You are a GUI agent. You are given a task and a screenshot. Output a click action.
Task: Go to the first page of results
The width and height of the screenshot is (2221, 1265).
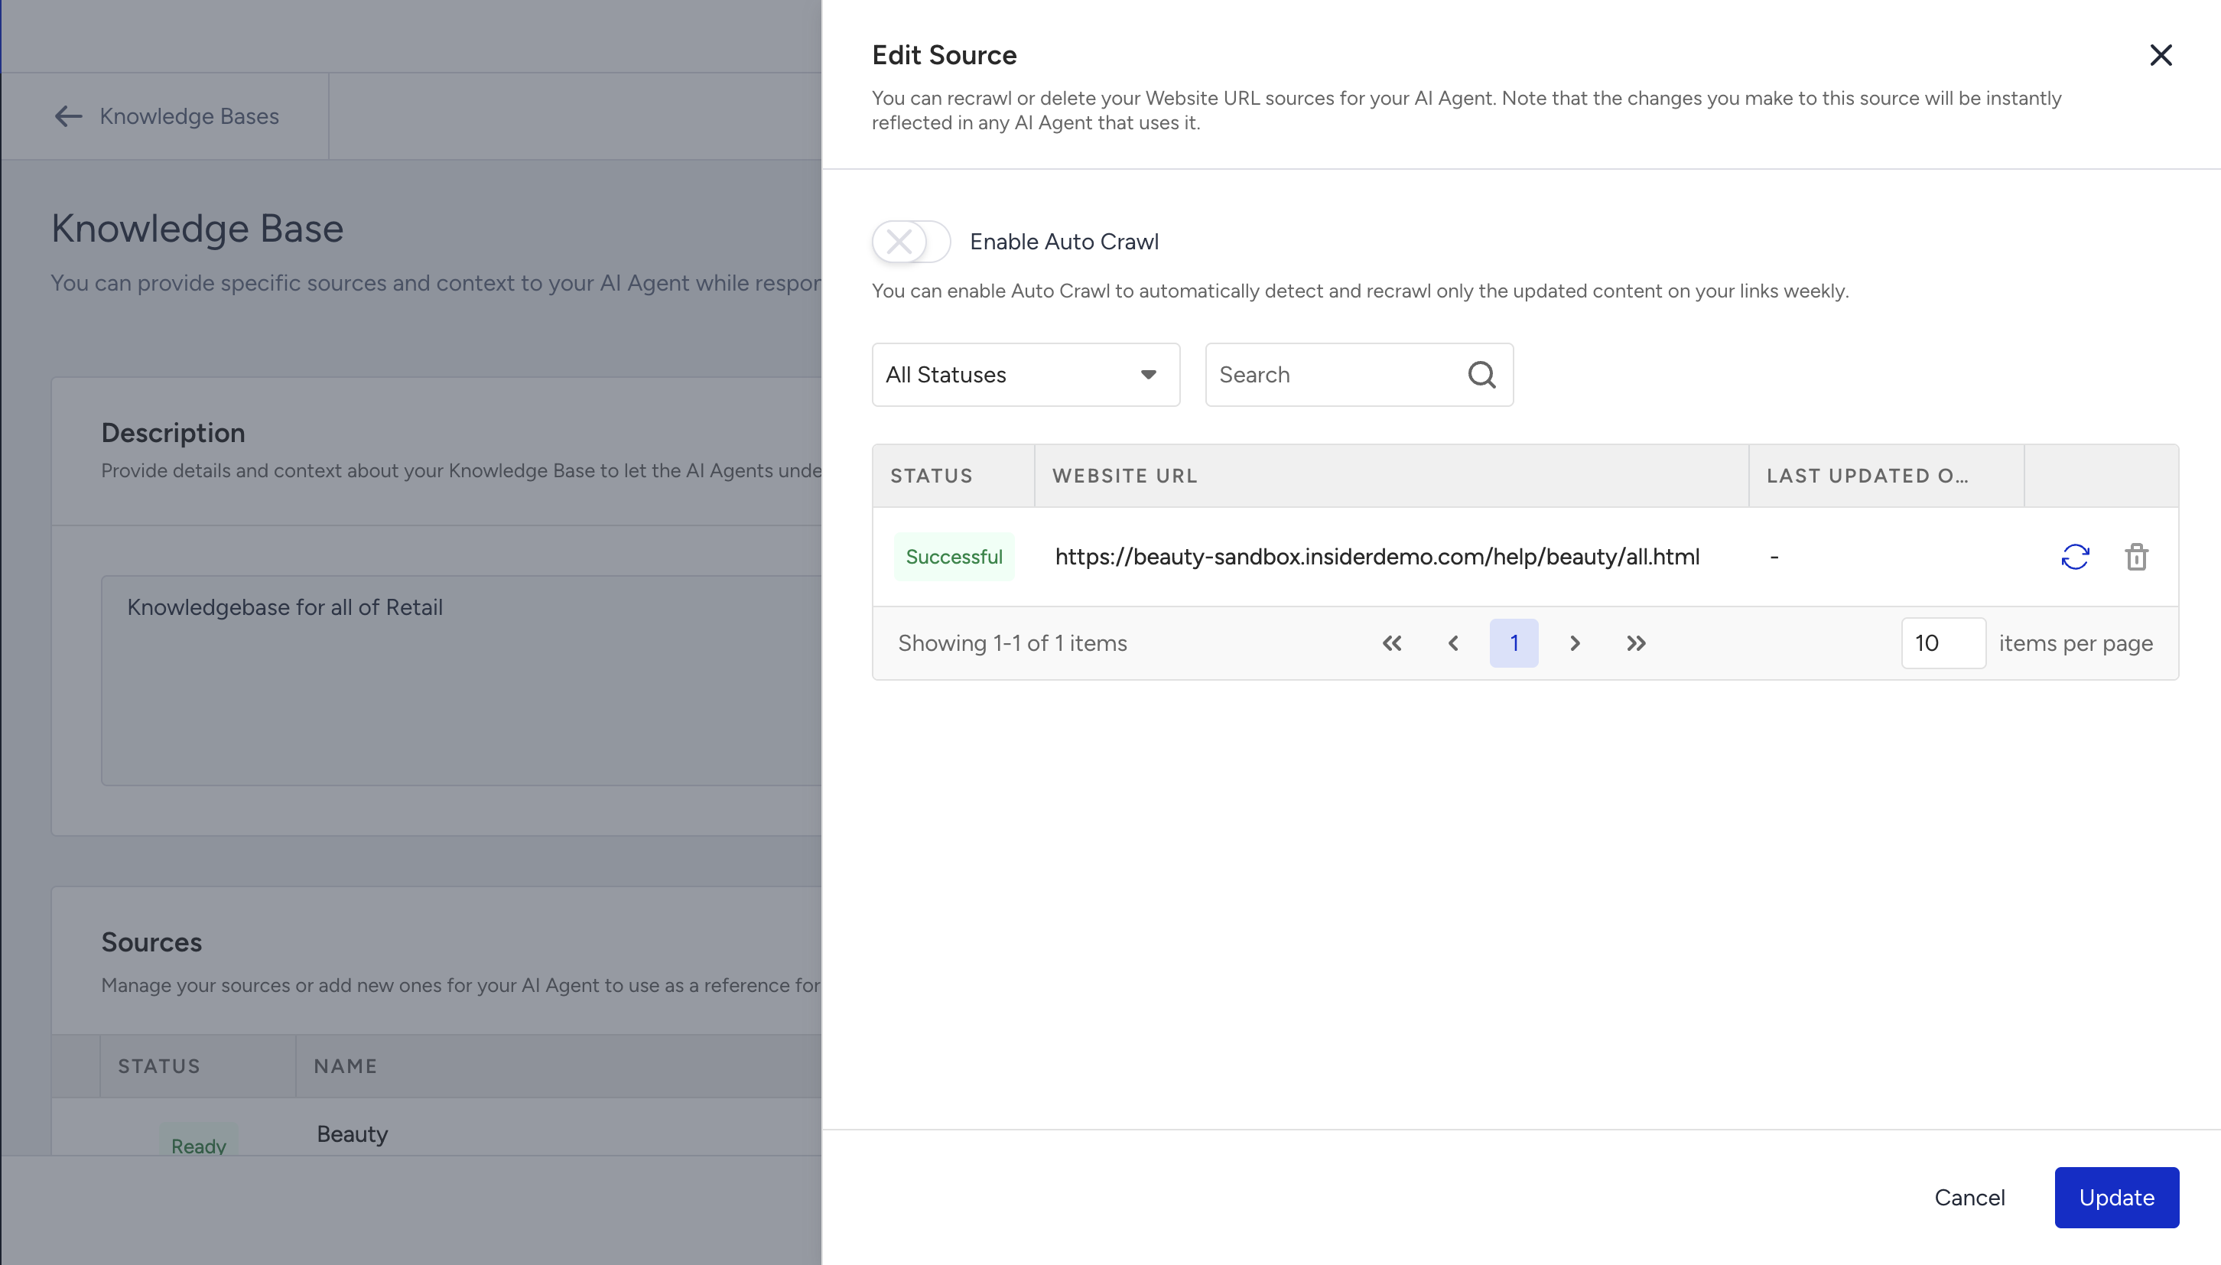point(1391,643)
